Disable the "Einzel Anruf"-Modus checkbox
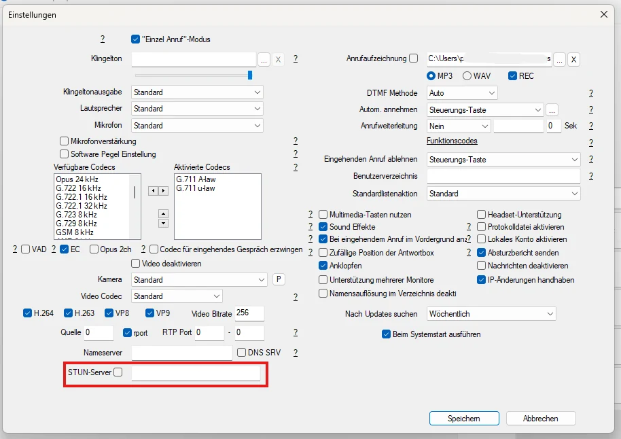The image size is (621, 439). pyautogui.click(x=135, y=39)
